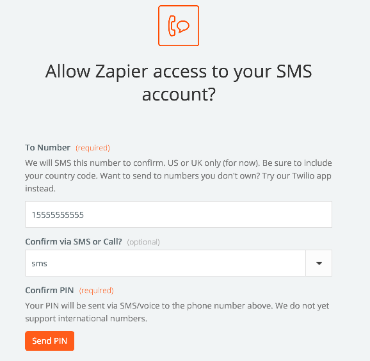
Task: Click the speech bubble inside the logo
Action: click(183, 26)
